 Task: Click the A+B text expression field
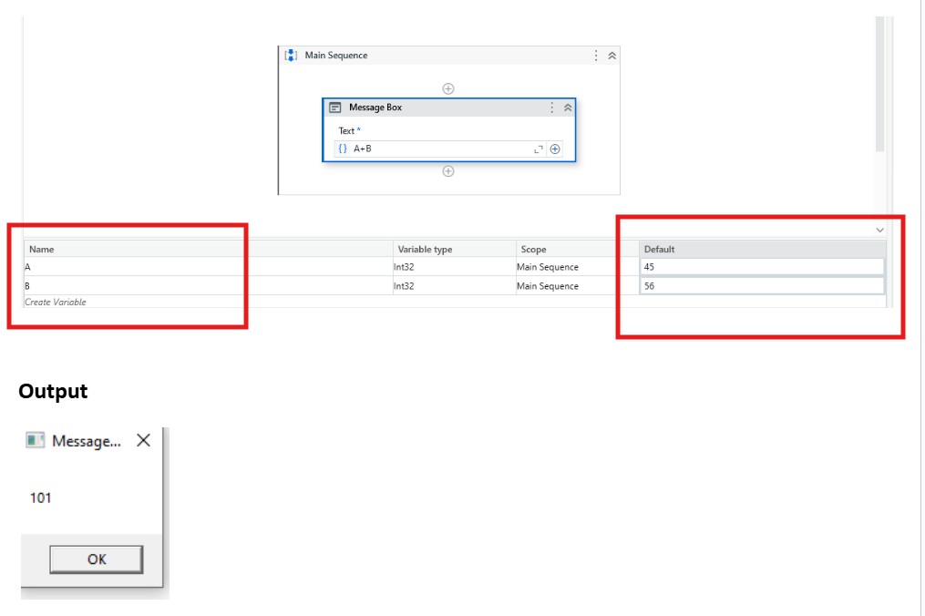[x=437, y=149]
